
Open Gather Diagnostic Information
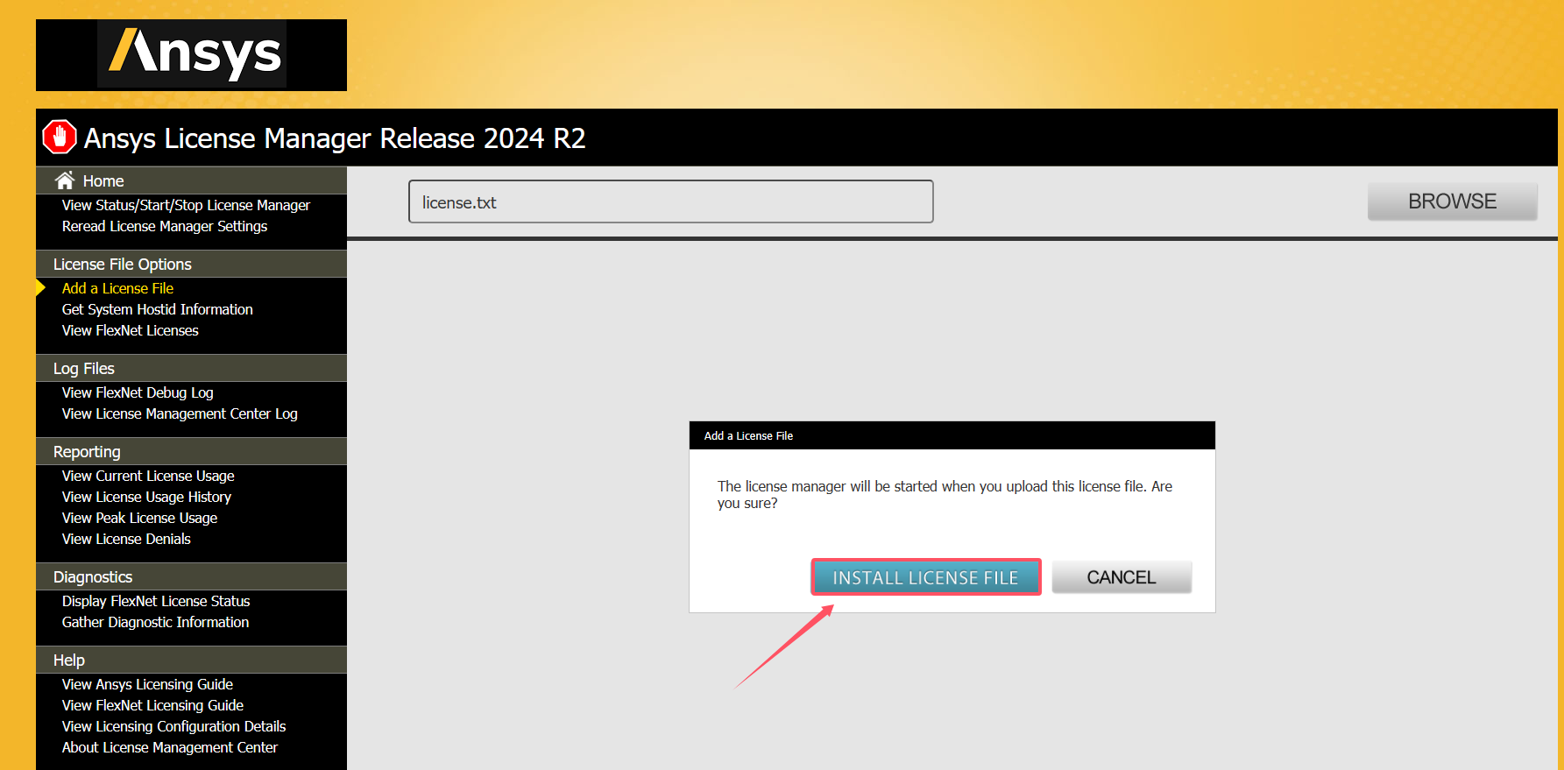[155, 622]
